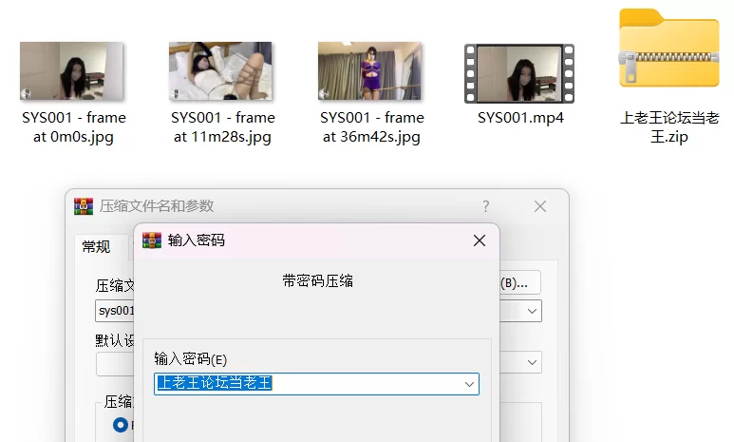Click the 带密码压缩 heading text

(318, 280)
